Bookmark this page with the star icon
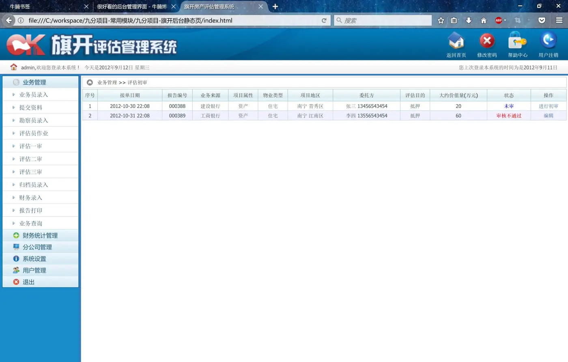 441,20
